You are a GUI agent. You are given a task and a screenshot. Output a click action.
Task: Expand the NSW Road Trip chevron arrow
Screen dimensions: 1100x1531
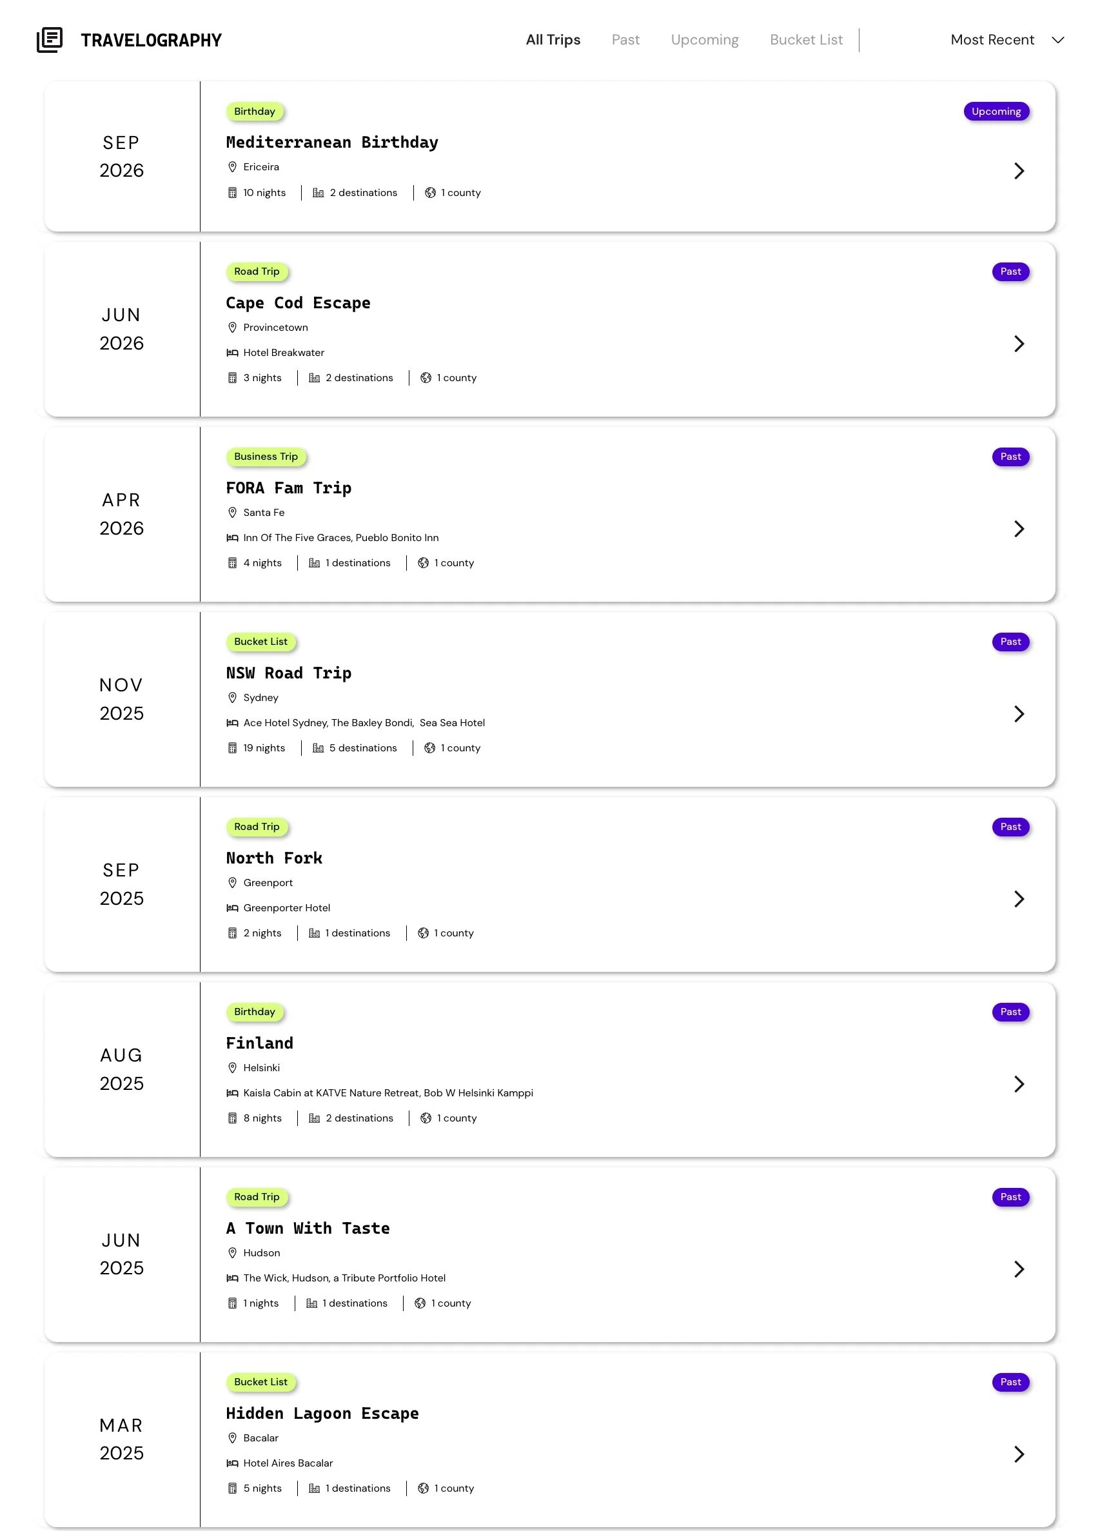tap(1019, 713)
